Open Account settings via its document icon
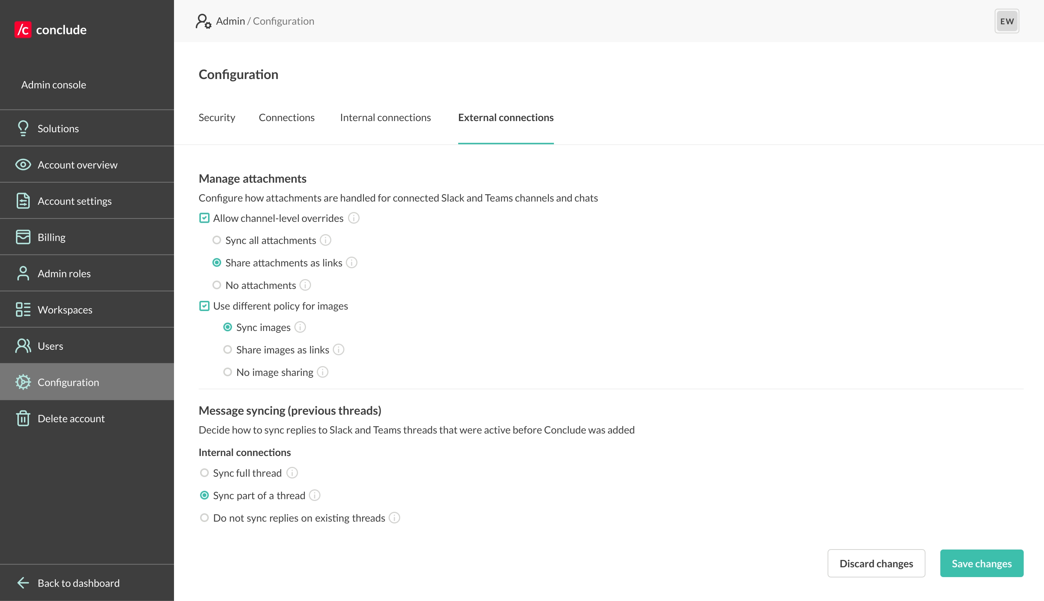 [23, 200]
